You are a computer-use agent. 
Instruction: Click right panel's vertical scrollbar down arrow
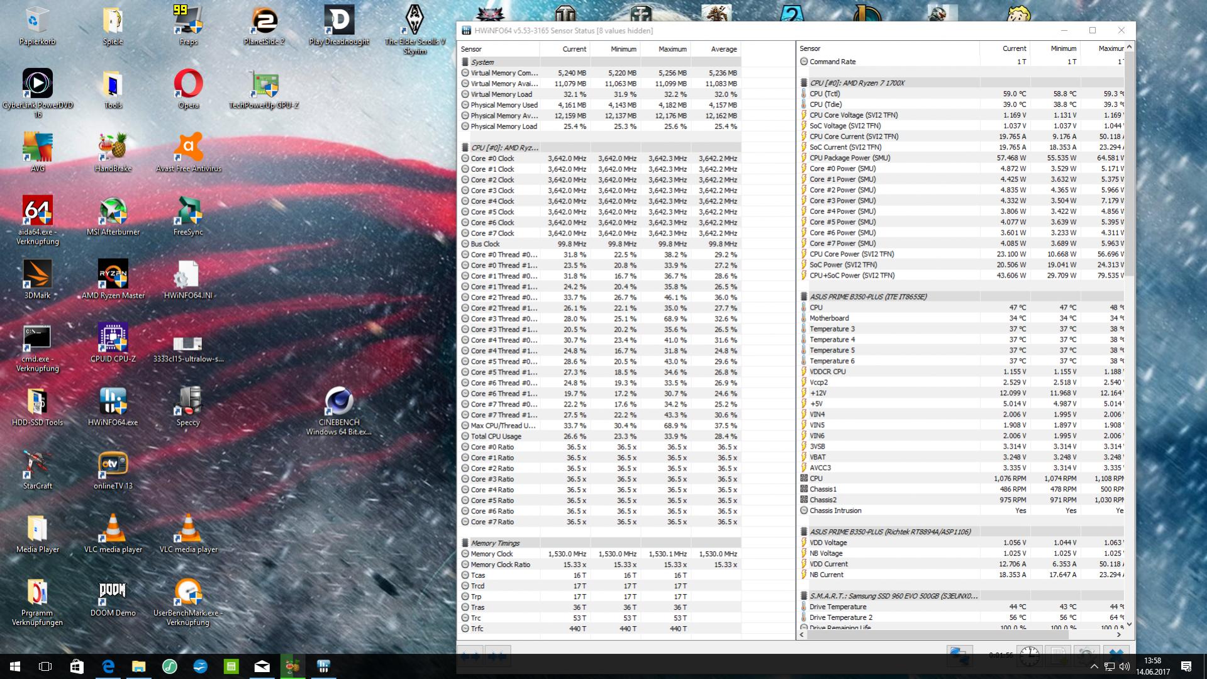(x=1130, y=625)
